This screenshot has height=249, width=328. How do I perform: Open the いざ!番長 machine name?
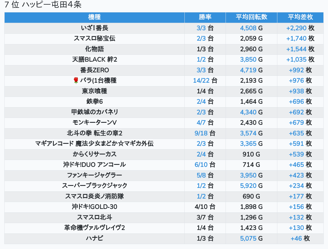coord(94,28)
